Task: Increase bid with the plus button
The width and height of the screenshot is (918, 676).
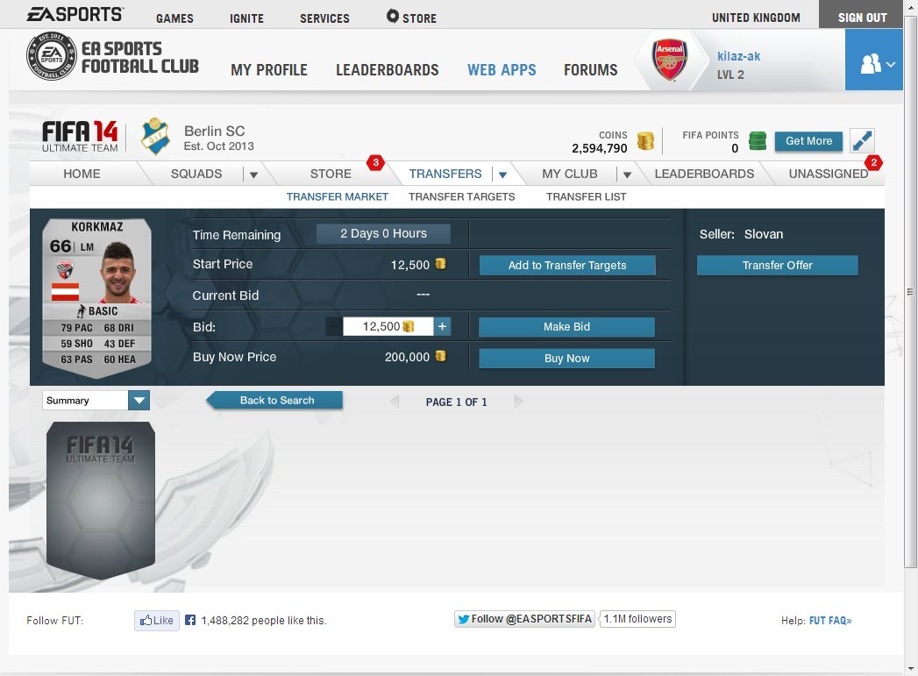Action: (x=443, y=326)
